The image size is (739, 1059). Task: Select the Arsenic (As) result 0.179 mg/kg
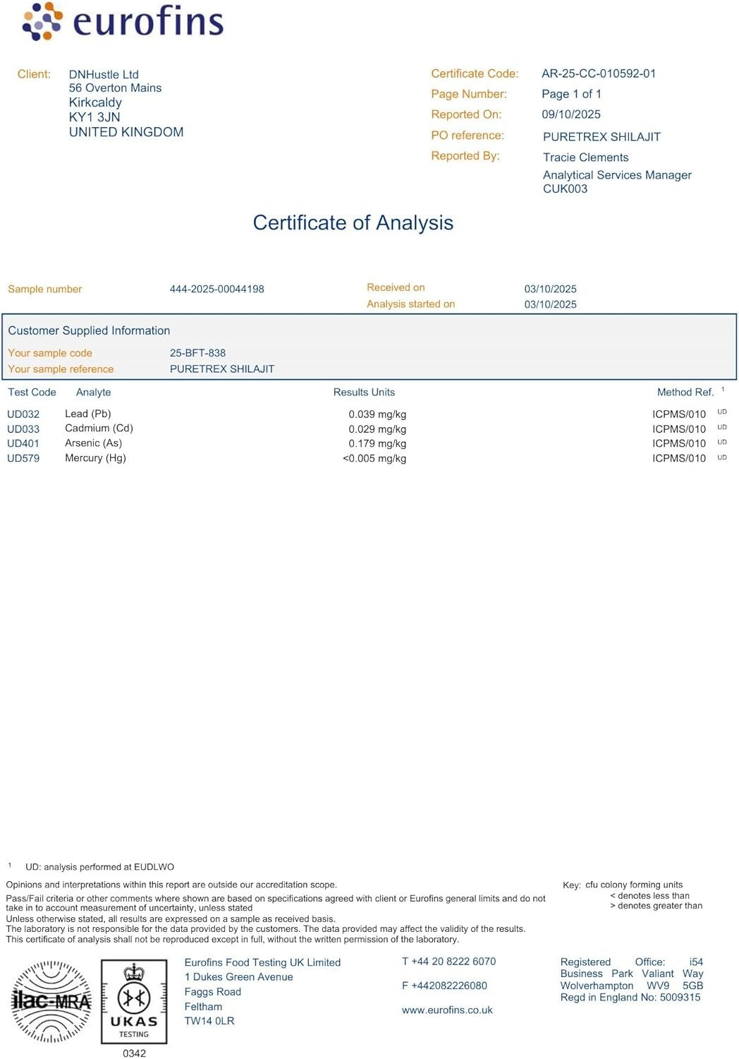pos(377,443)
